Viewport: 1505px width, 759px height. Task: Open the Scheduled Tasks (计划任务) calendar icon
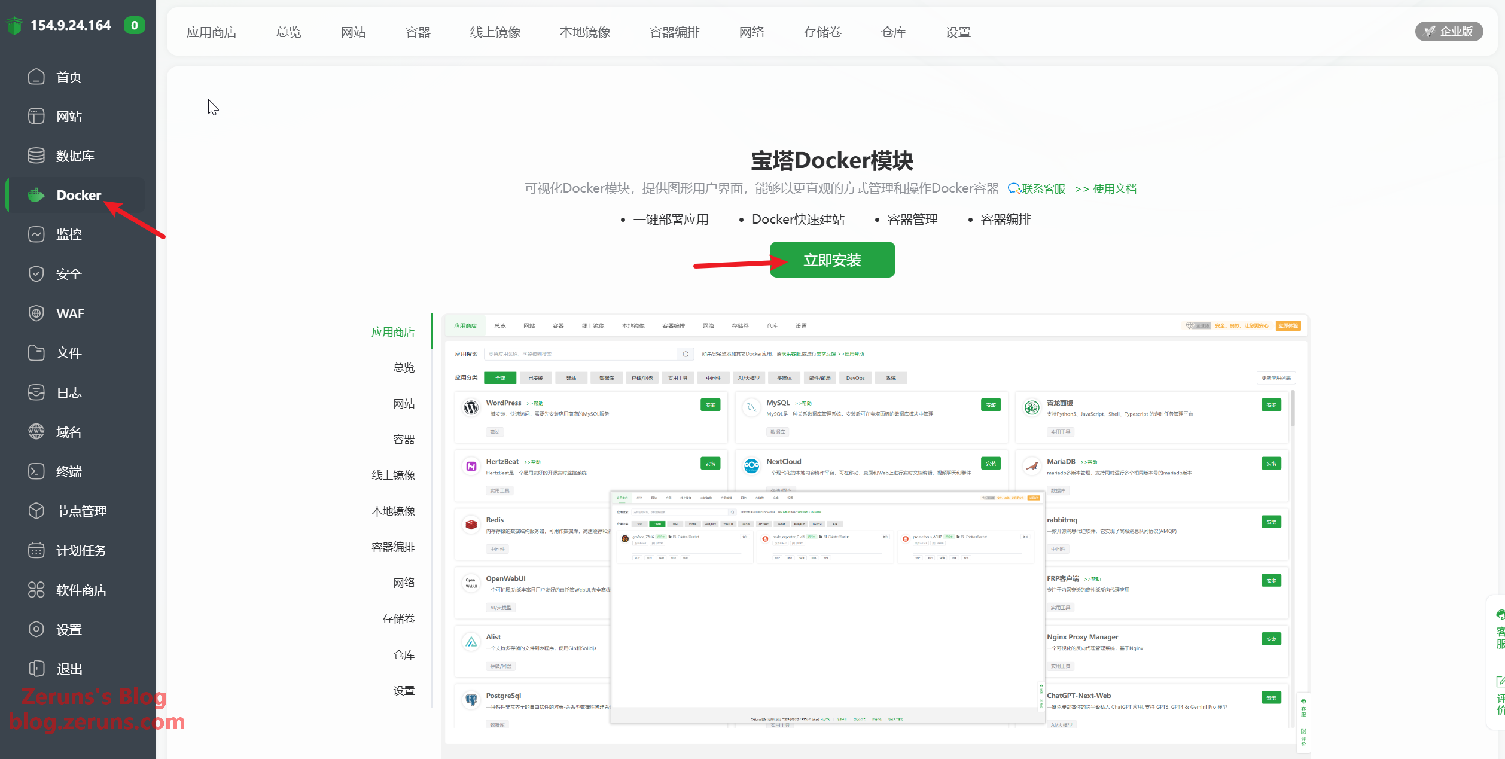click(36, 550)
